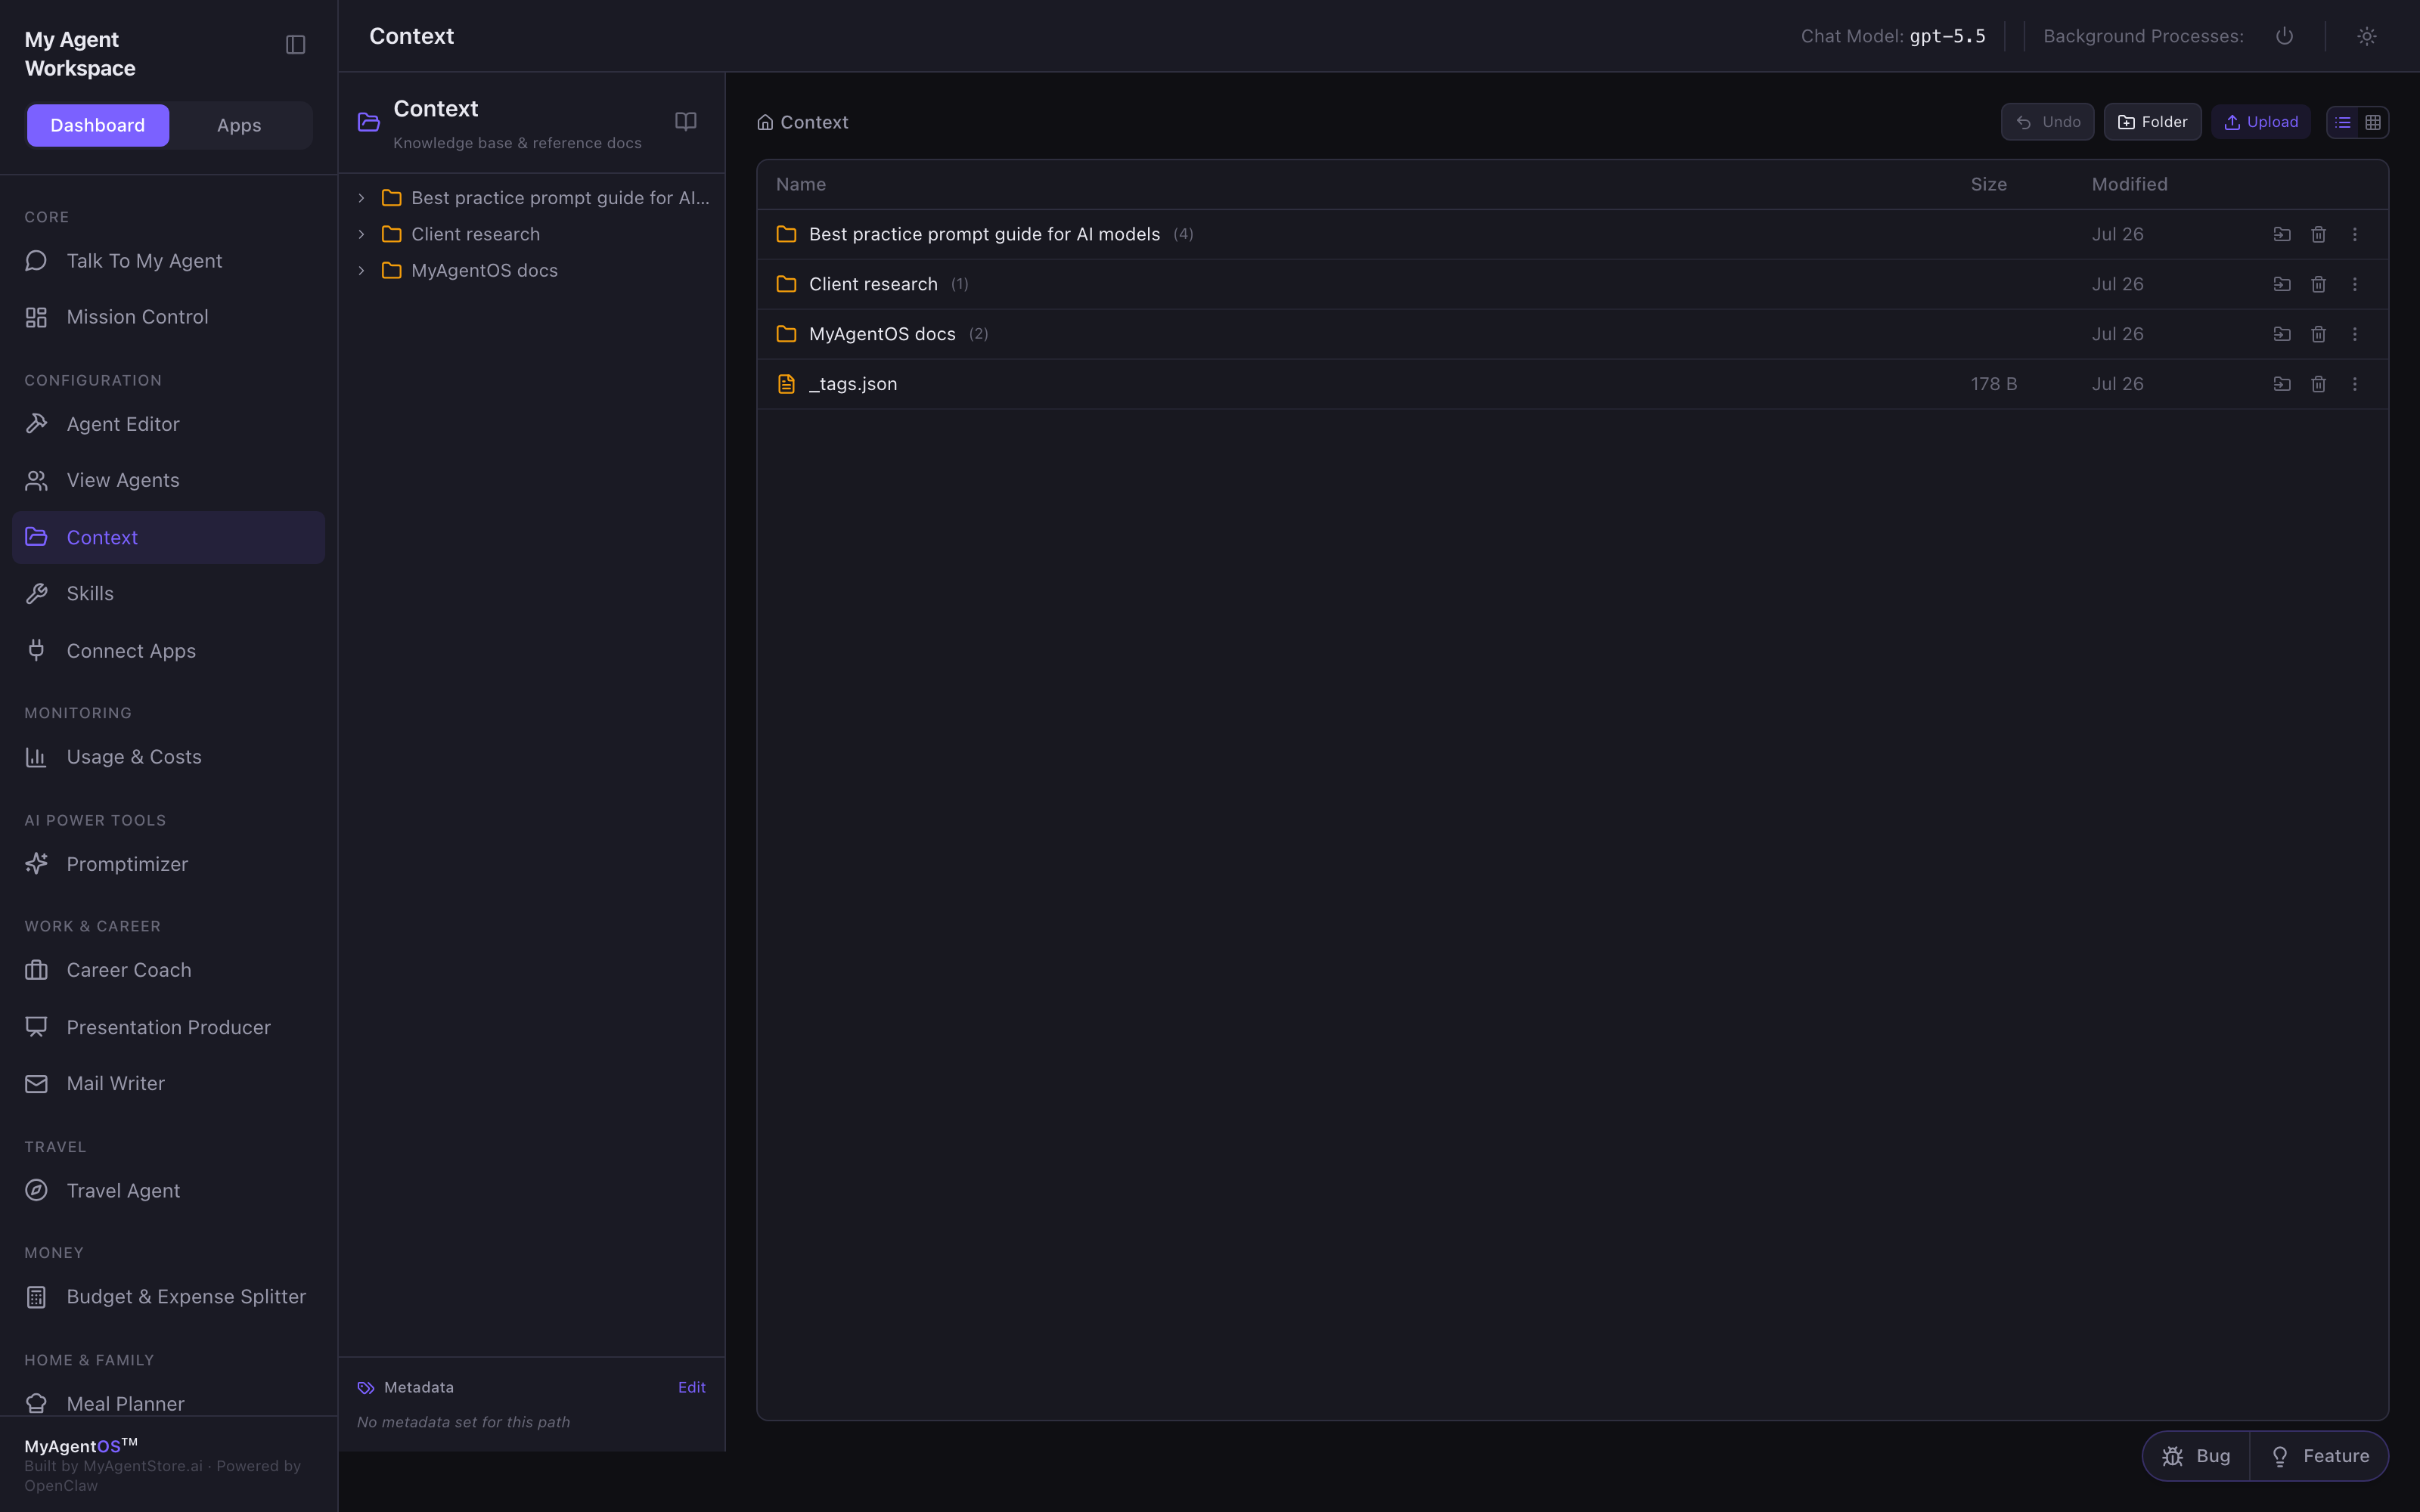This screenshot has width=2420, height=1512.
Task: Move the MyAgentOS docs folder
Action: click(2282, 334)
